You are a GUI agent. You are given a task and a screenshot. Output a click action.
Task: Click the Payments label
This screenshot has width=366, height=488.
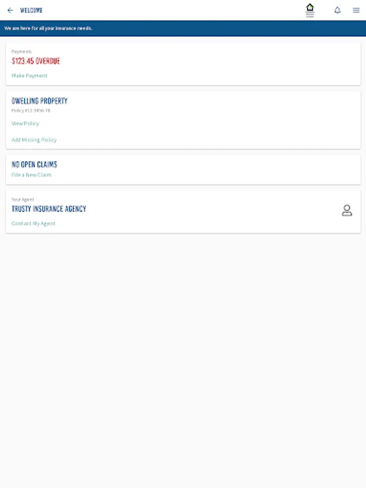22,52
